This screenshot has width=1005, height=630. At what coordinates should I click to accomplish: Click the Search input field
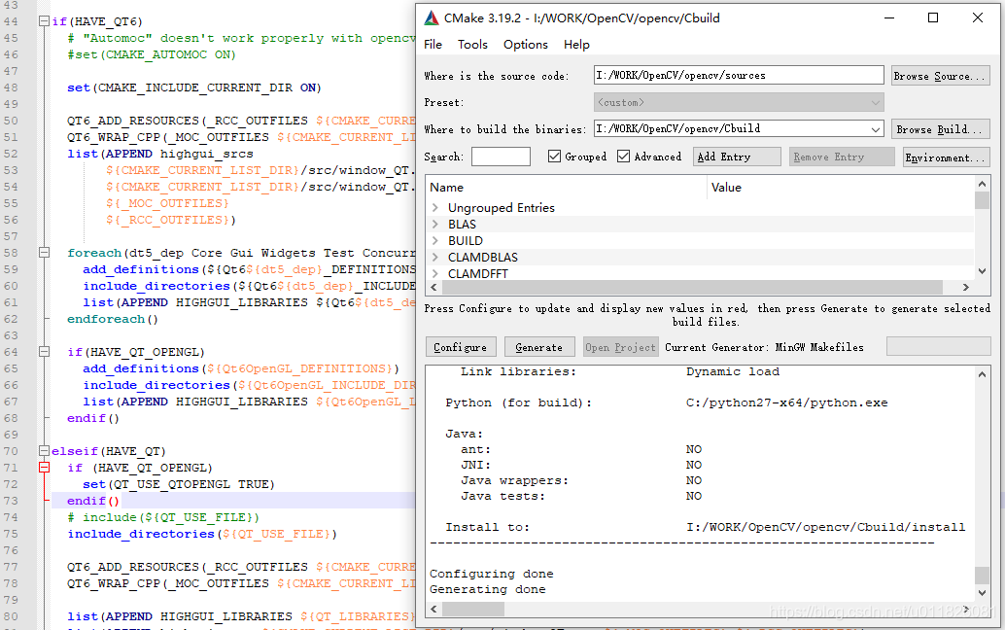point(501,157)
